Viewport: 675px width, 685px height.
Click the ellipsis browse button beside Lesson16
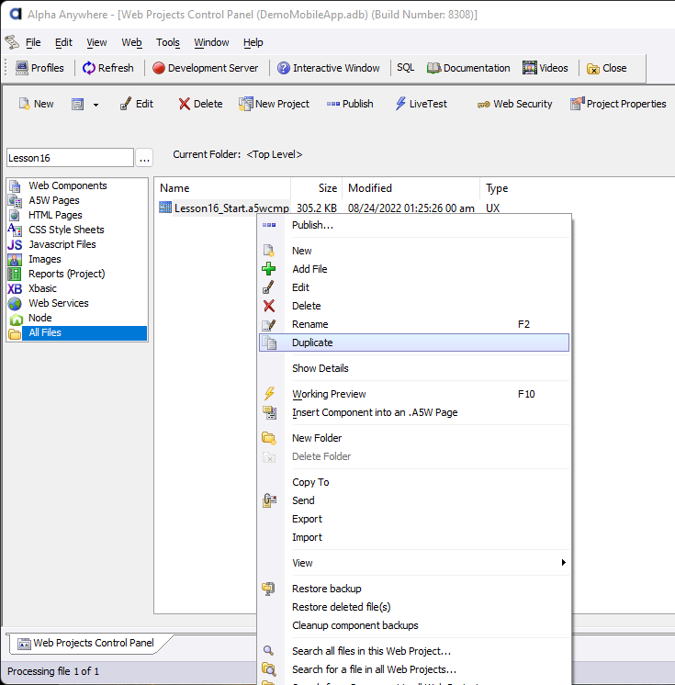(144, 158)
